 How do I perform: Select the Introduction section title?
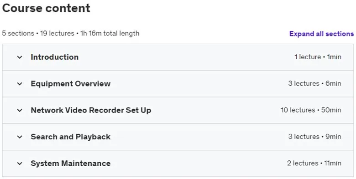(x=54, y=57)
